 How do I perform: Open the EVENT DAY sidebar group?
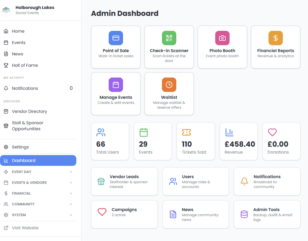[x=38, y=172]
